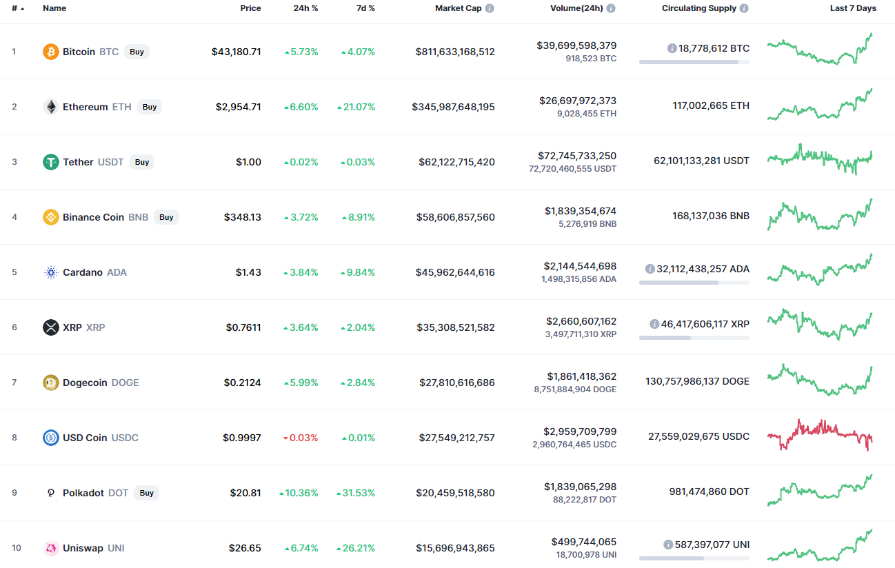Viewport: 895px width, 568px height.
Task: Click XRP's circulating supply progress bar
Action: (x=694, y=338)
